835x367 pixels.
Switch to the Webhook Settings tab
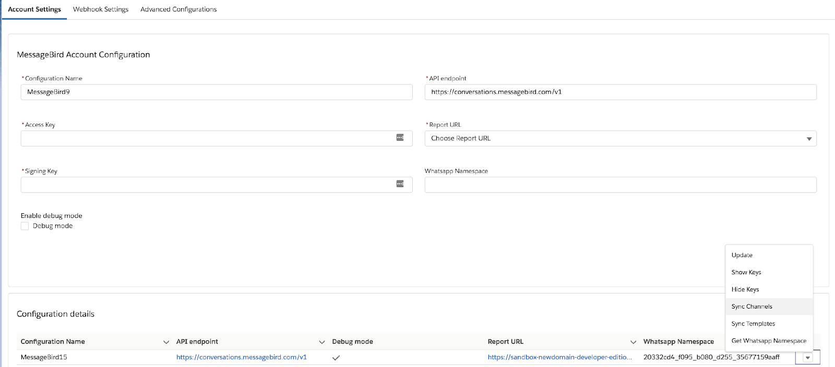click(101, 9)
